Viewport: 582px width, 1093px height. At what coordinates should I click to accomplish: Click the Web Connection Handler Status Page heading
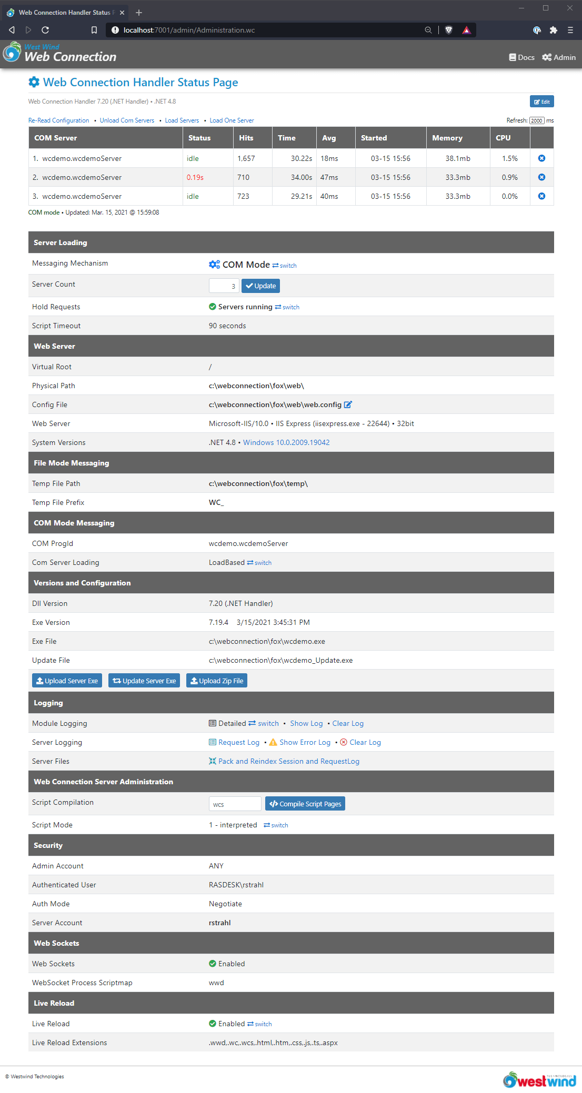point(141,82)
